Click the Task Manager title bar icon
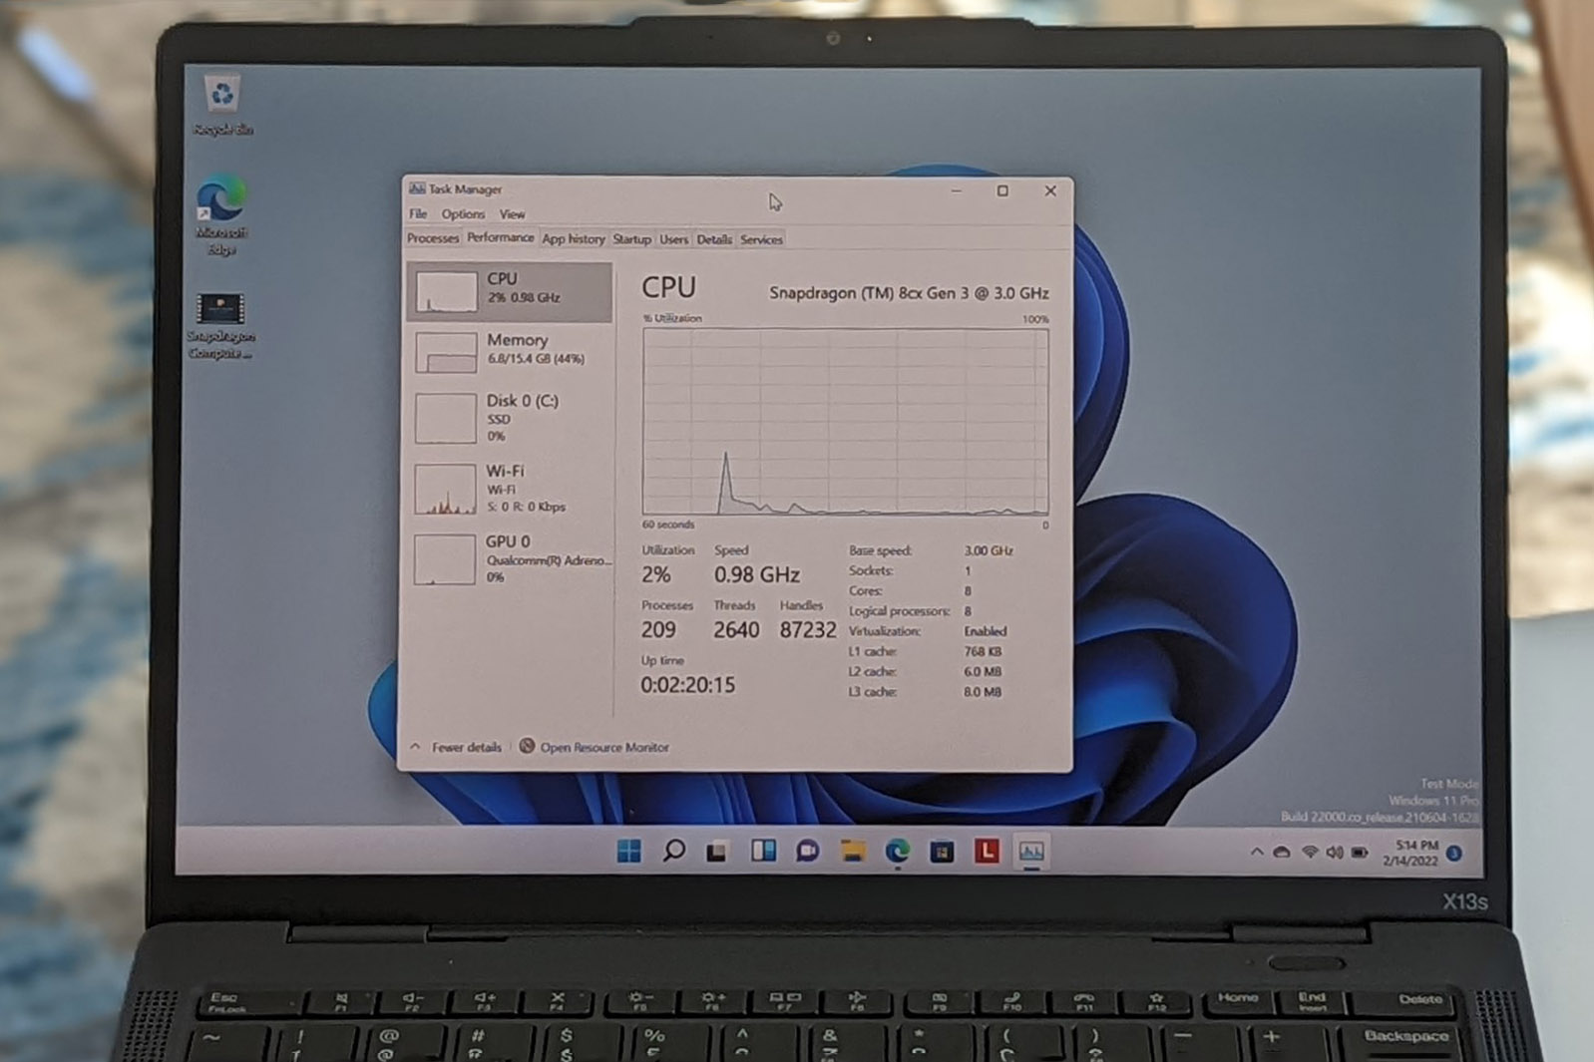 pos(417,188)
